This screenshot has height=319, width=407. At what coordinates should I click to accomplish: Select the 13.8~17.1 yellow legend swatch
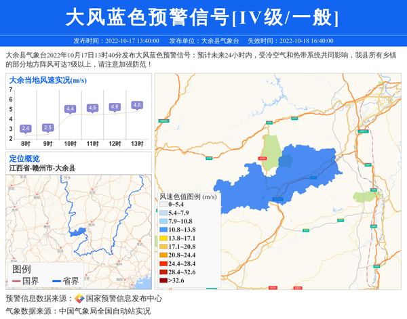(x=163, y=238)
